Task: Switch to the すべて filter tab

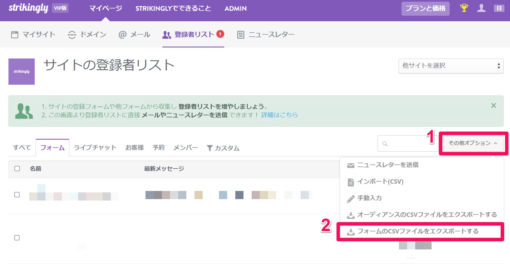Action: 22,148
